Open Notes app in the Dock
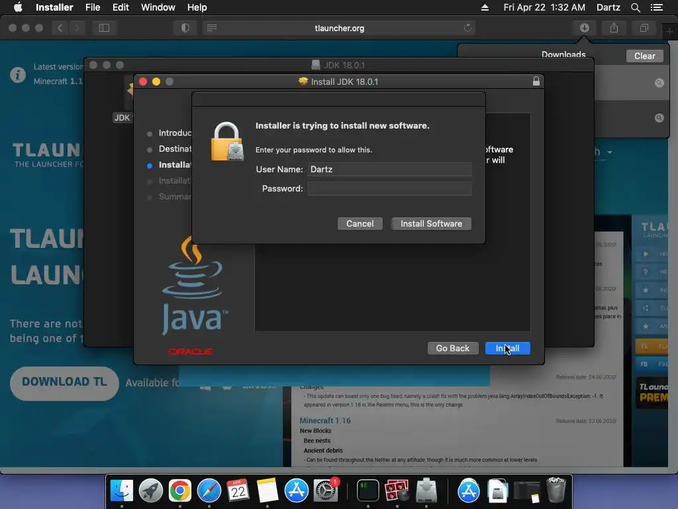This screenshot has height=509, width=678. (x=267, y=491)
